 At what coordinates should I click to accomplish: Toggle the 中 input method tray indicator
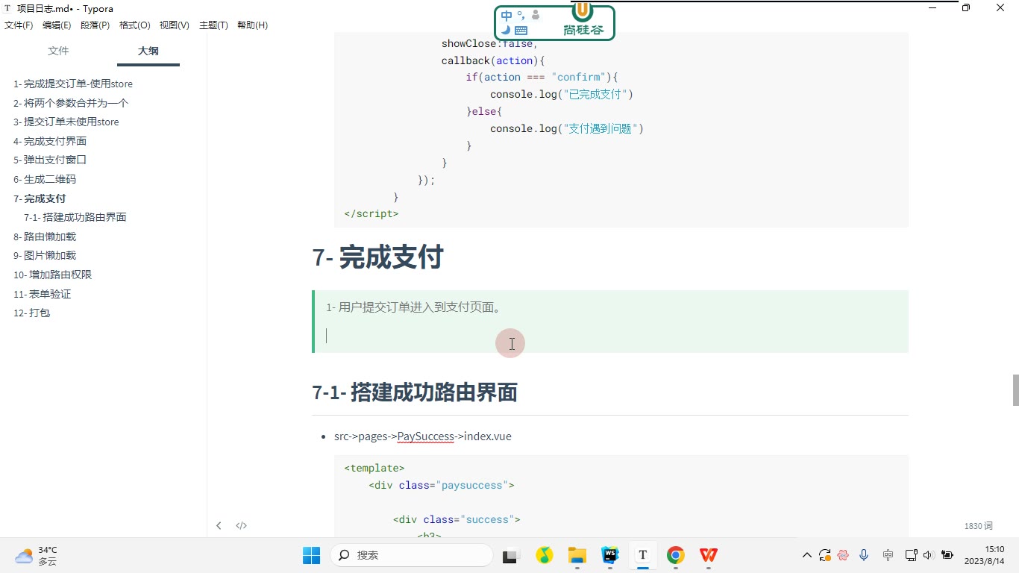coord(888,555)
